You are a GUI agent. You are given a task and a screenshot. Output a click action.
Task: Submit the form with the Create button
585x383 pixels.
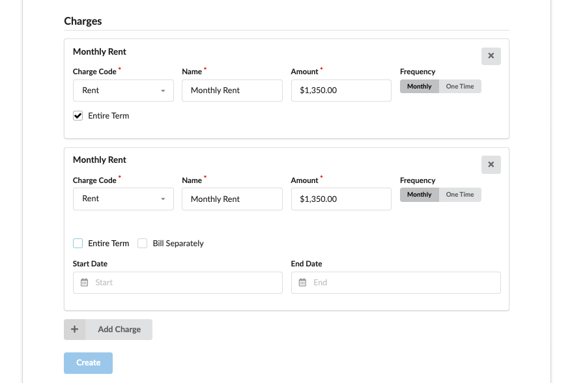pyautogui.click(x=88, y=363)
